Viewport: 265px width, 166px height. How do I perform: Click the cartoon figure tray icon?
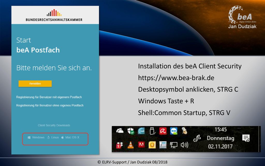[x=184, y=131]
